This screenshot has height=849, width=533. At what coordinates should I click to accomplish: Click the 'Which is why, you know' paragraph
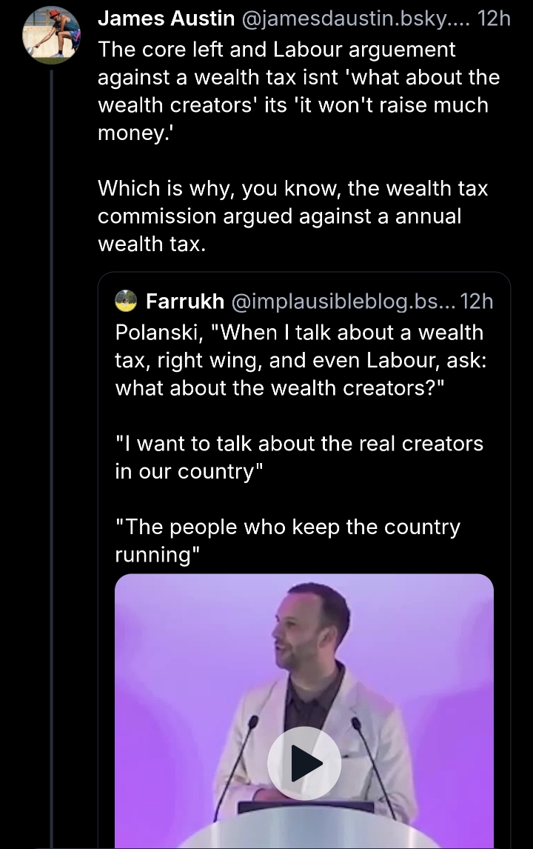[292, 216]
